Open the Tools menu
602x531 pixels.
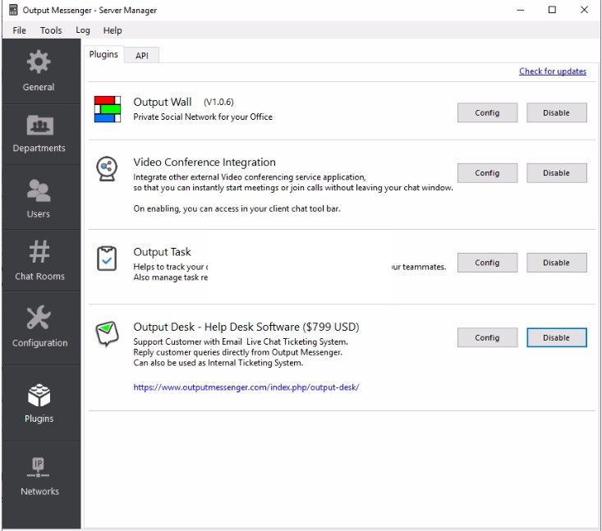coord(51,30)
